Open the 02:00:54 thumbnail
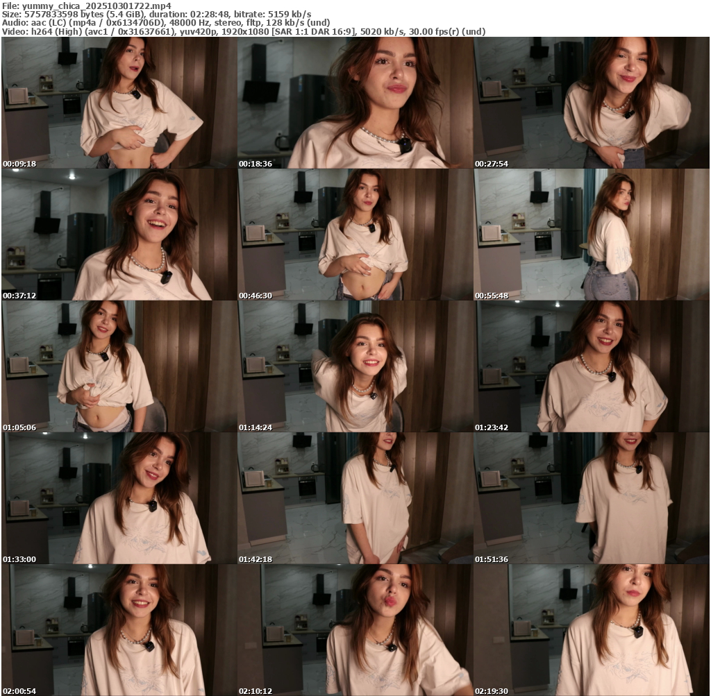The height and width of the screenshot is (696, 711). [119, 630]
